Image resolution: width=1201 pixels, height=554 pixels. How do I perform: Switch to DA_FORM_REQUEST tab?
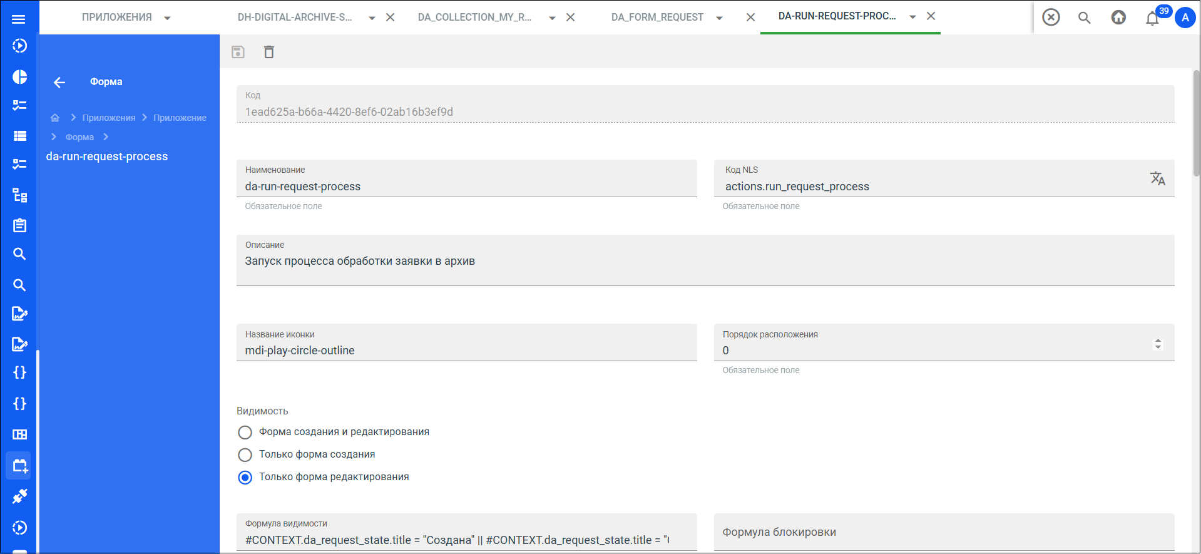click(x=657, y=18)
